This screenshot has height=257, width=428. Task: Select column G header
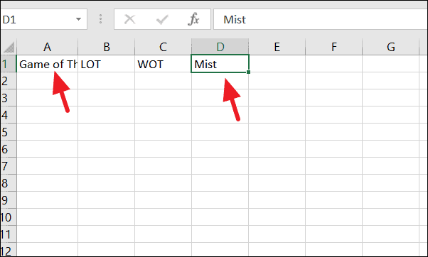pyautogui.click(x=390, y=47)
